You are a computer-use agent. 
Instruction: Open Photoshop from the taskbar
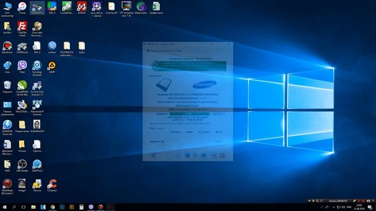coord(62,207)
